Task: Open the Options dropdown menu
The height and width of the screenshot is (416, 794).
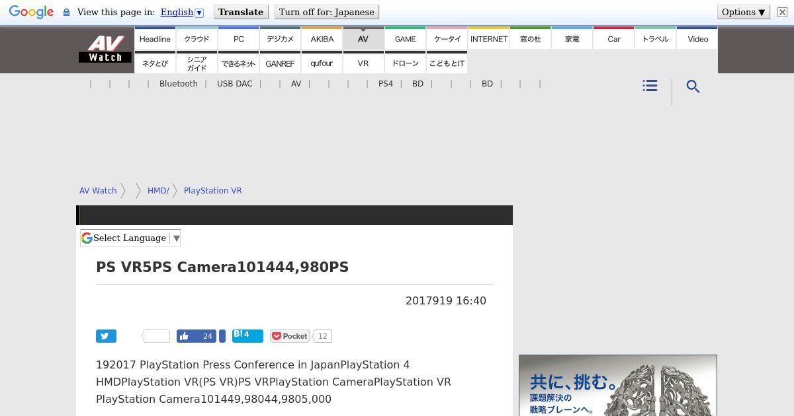Action: (744, 12)
